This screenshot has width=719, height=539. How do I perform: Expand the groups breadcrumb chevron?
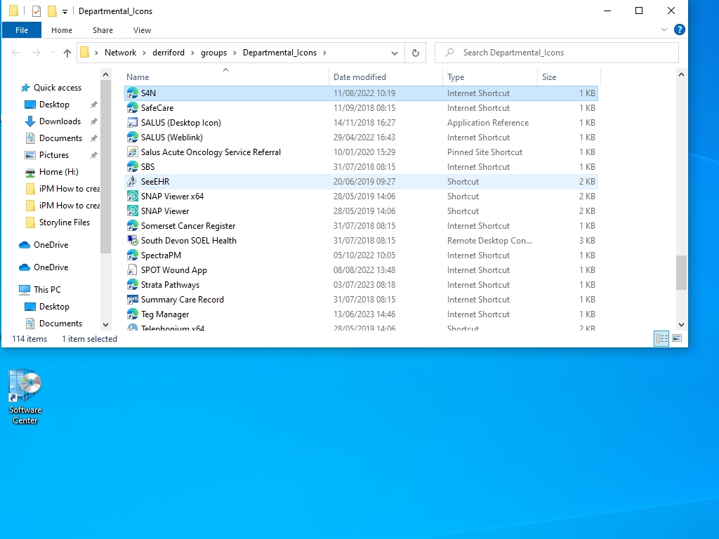235,53
